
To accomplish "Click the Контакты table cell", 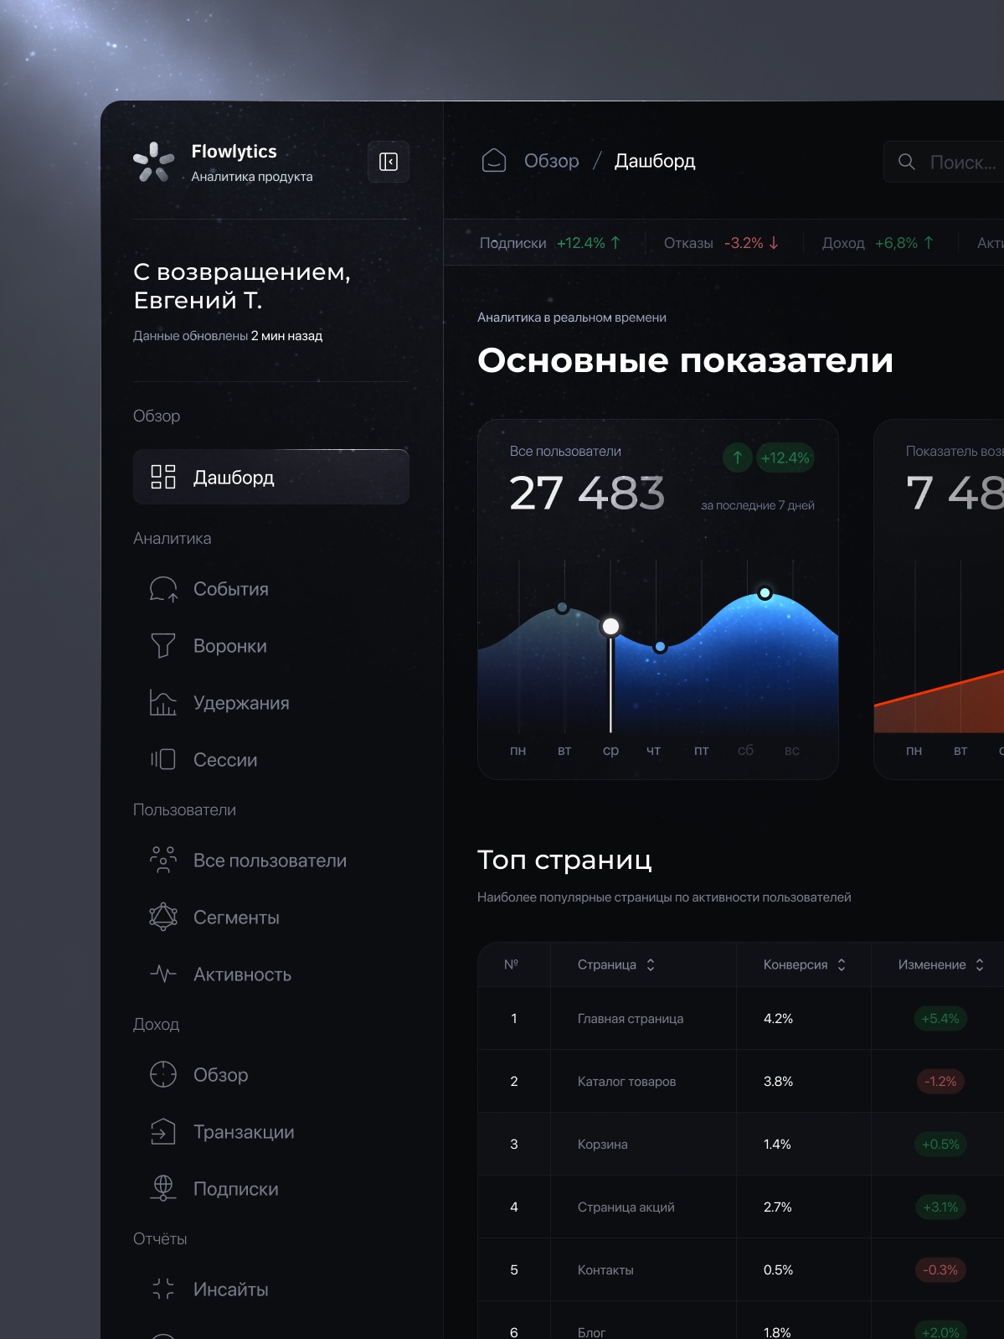I will 643,1270.
